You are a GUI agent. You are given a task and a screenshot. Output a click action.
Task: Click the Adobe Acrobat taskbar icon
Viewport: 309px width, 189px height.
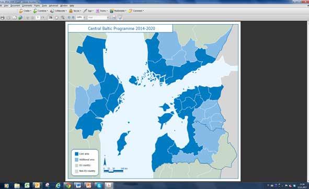109,185
